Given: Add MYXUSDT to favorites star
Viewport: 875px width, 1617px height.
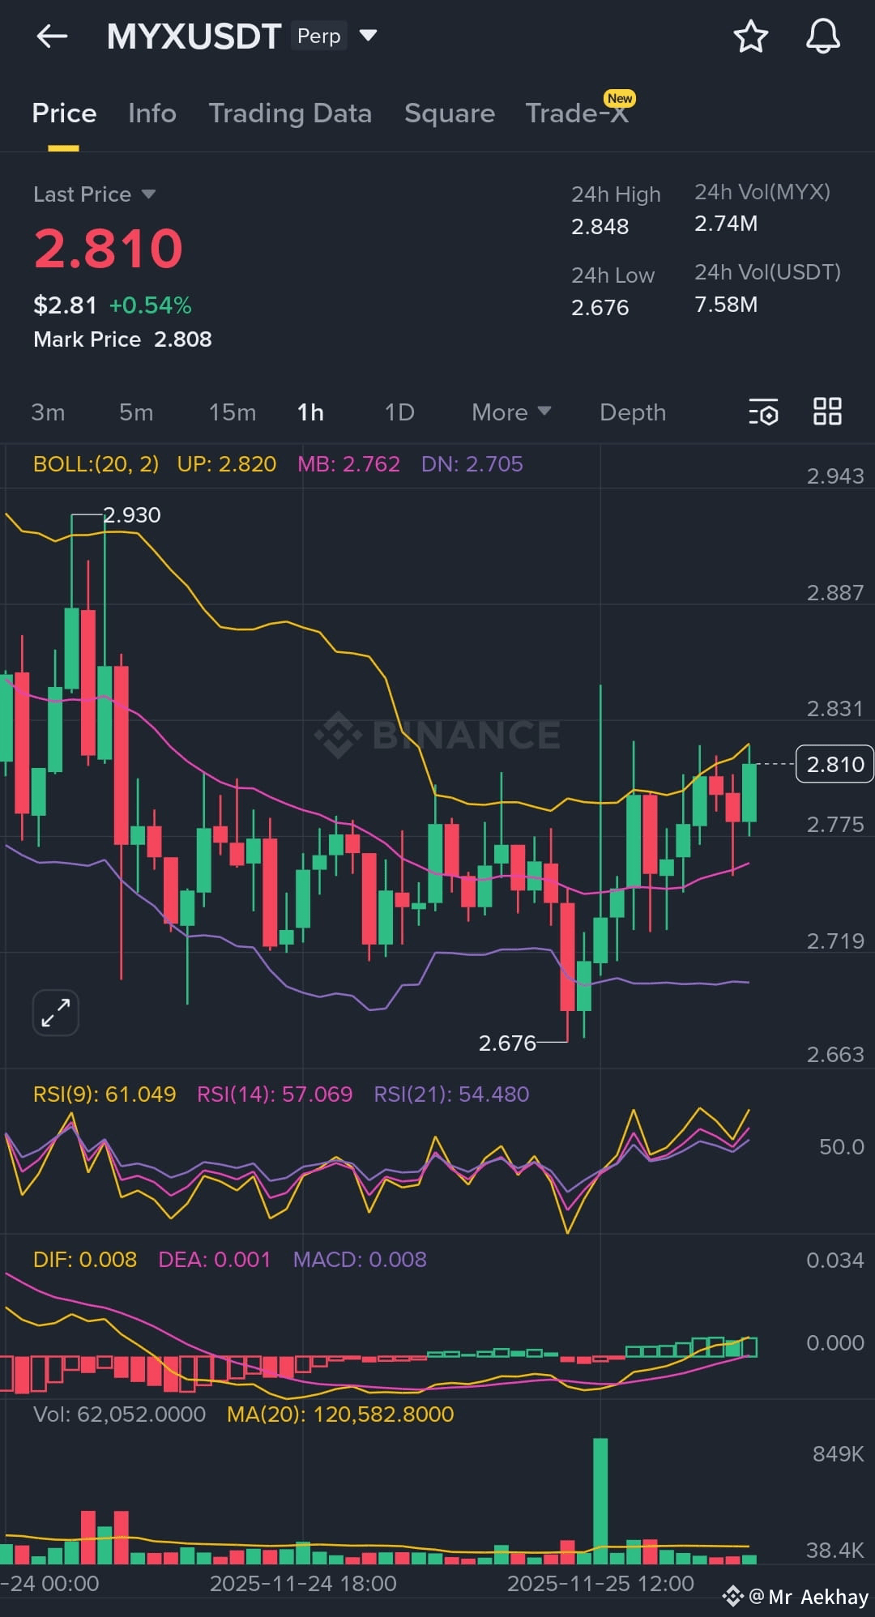Looking at the screenshot, I should click(750, 36).
